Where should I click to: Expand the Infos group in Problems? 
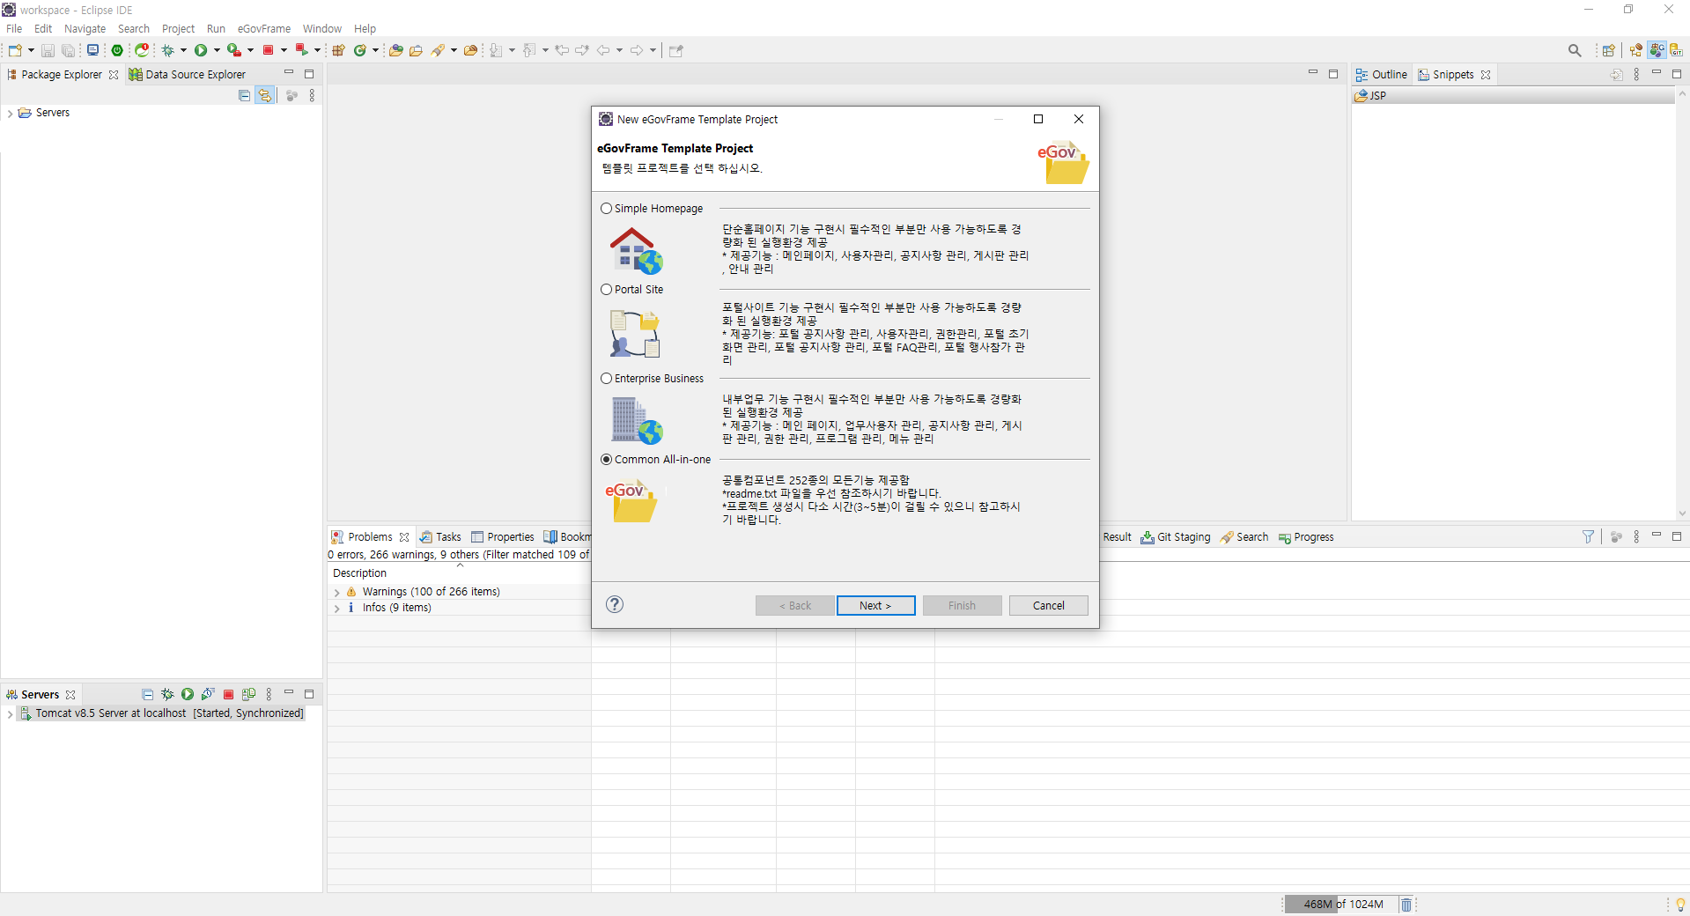pyautogui.click(x=337, y=609)
